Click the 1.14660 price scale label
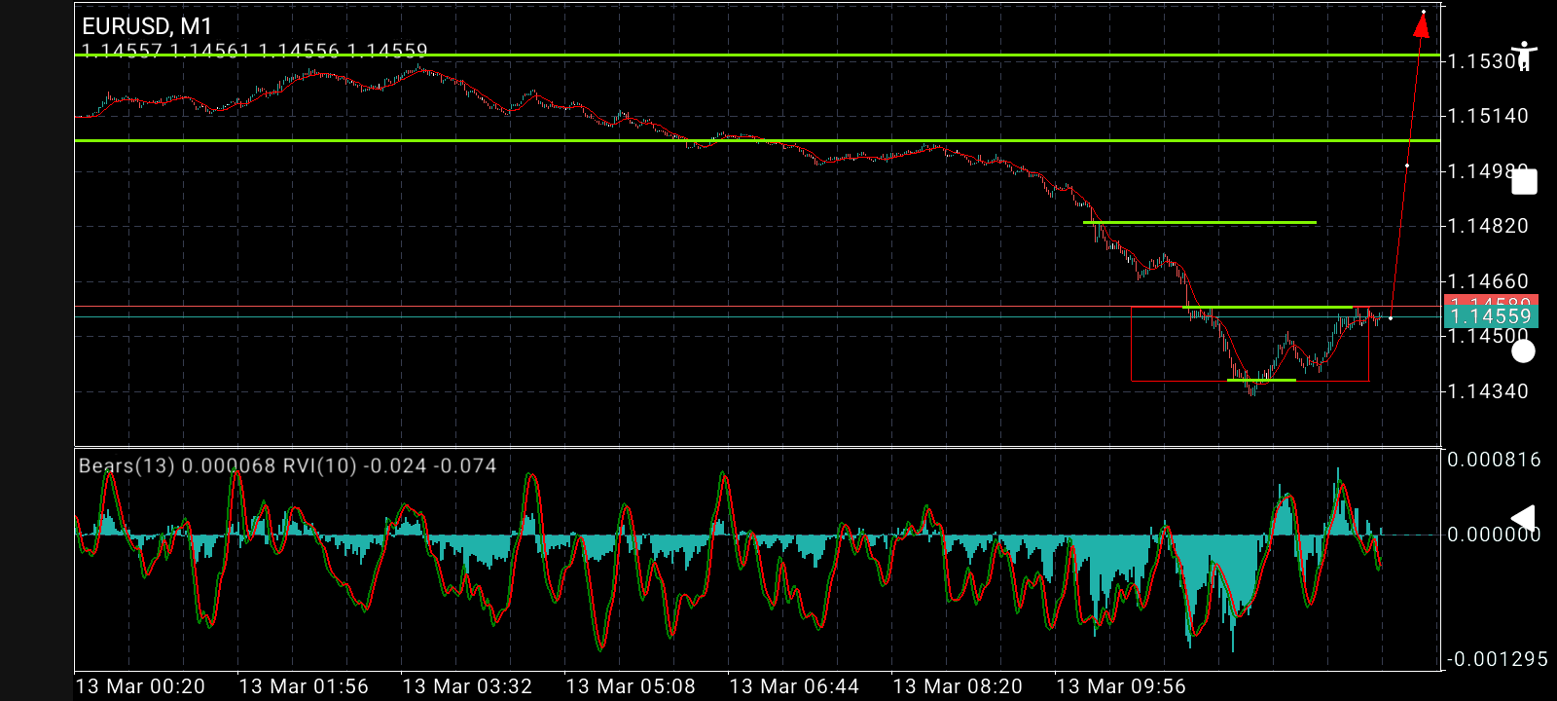 [x=1488, y=282]
